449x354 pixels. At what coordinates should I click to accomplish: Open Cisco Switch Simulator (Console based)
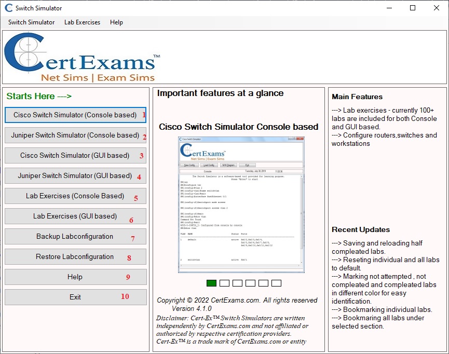(75, 115)
